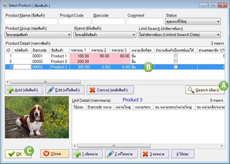Click into the Product Name input field
The height and width of the screenshot is (164, 230).
click(31, 21)
